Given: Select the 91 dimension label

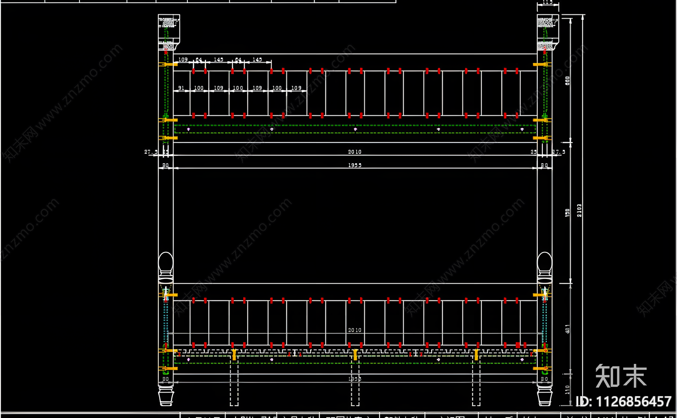Looking at the screenshot, I should (x=181, y=88).
